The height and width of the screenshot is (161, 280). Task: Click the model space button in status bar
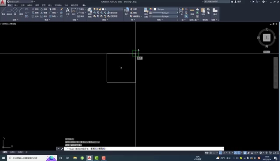[x=206, y=153]
